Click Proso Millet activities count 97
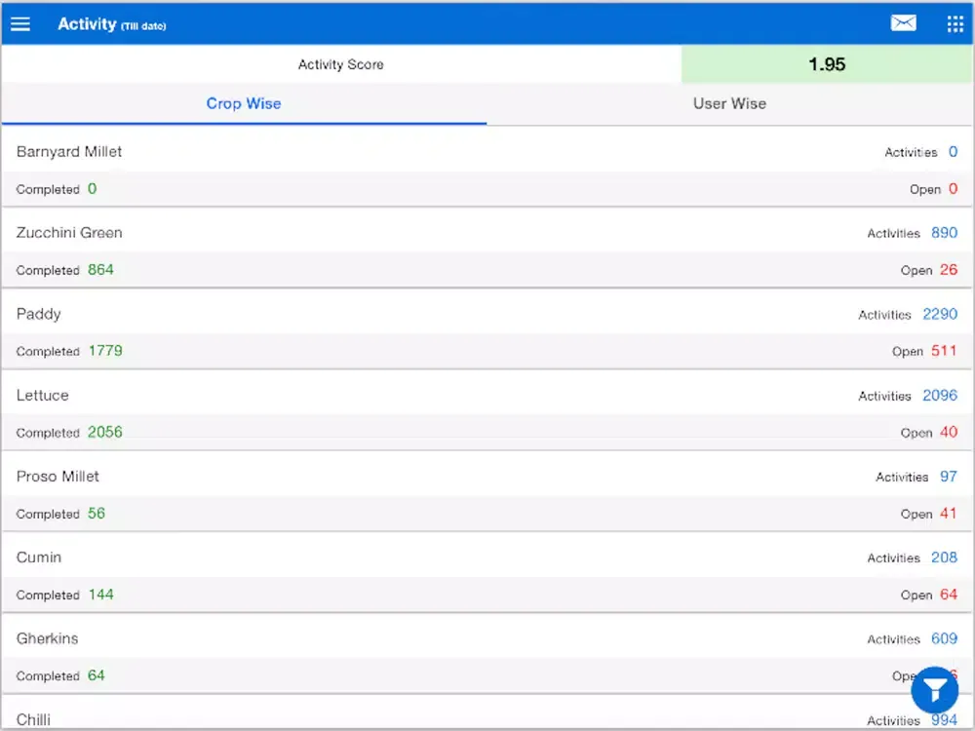 pos(949,477)
